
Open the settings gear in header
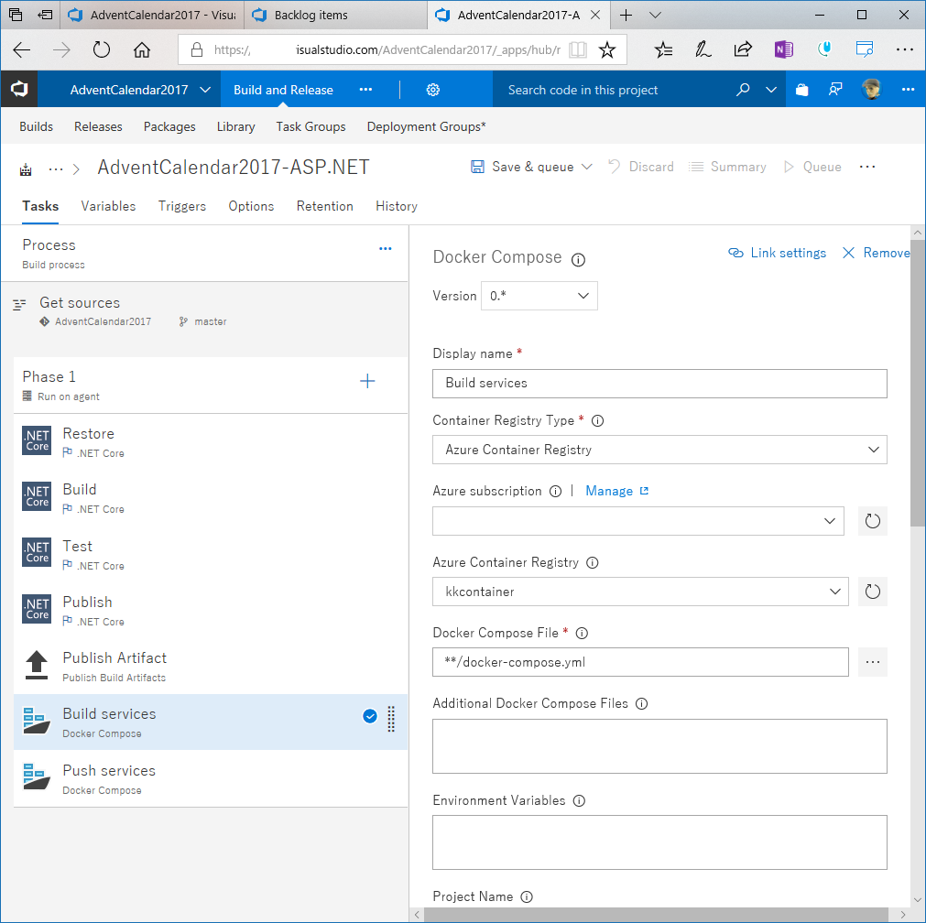point(433,90)
